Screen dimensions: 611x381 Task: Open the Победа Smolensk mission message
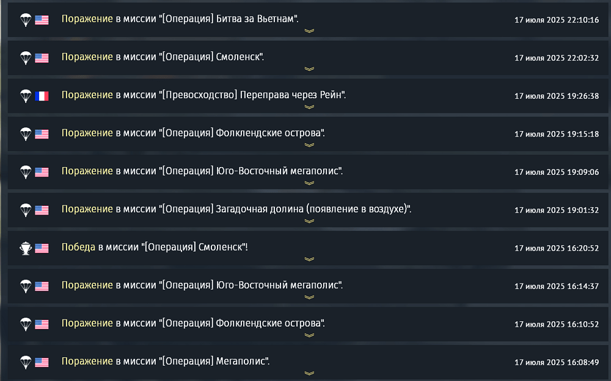155,247
